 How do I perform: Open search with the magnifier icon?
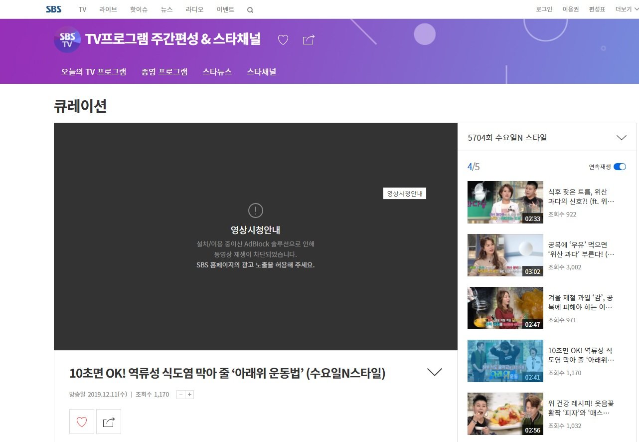click(x=250, y=9)
